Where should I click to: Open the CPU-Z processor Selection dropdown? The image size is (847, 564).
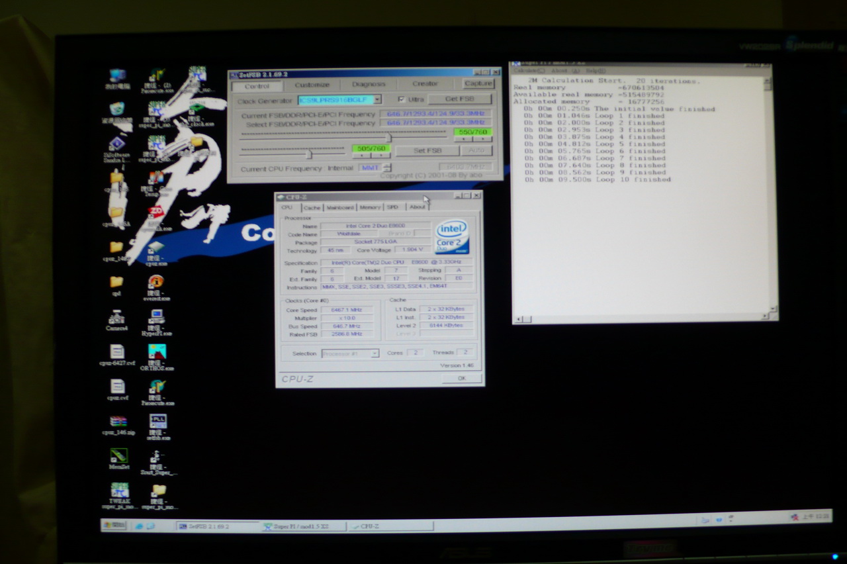coord(375,353)
